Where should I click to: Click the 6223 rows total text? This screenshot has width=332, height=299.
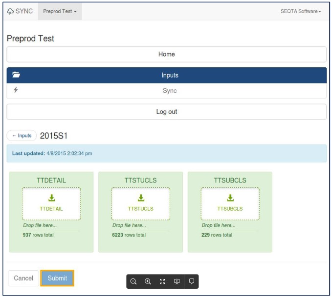point(129,235)
